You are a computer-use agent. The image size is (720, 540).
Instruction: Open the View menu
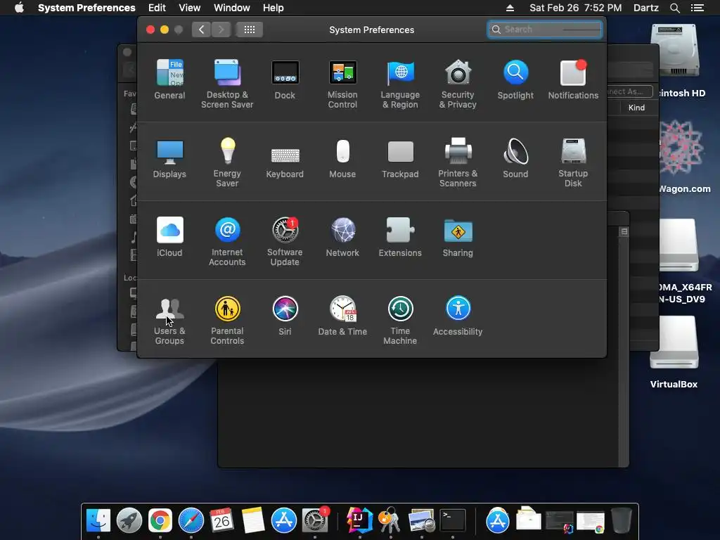tap(190, 8)
